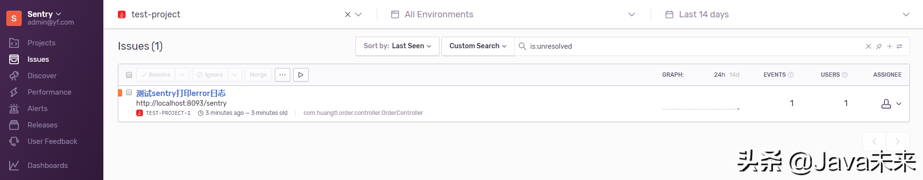Click the Resolve button
Screen dimensions: 923x180
[156, 75]
